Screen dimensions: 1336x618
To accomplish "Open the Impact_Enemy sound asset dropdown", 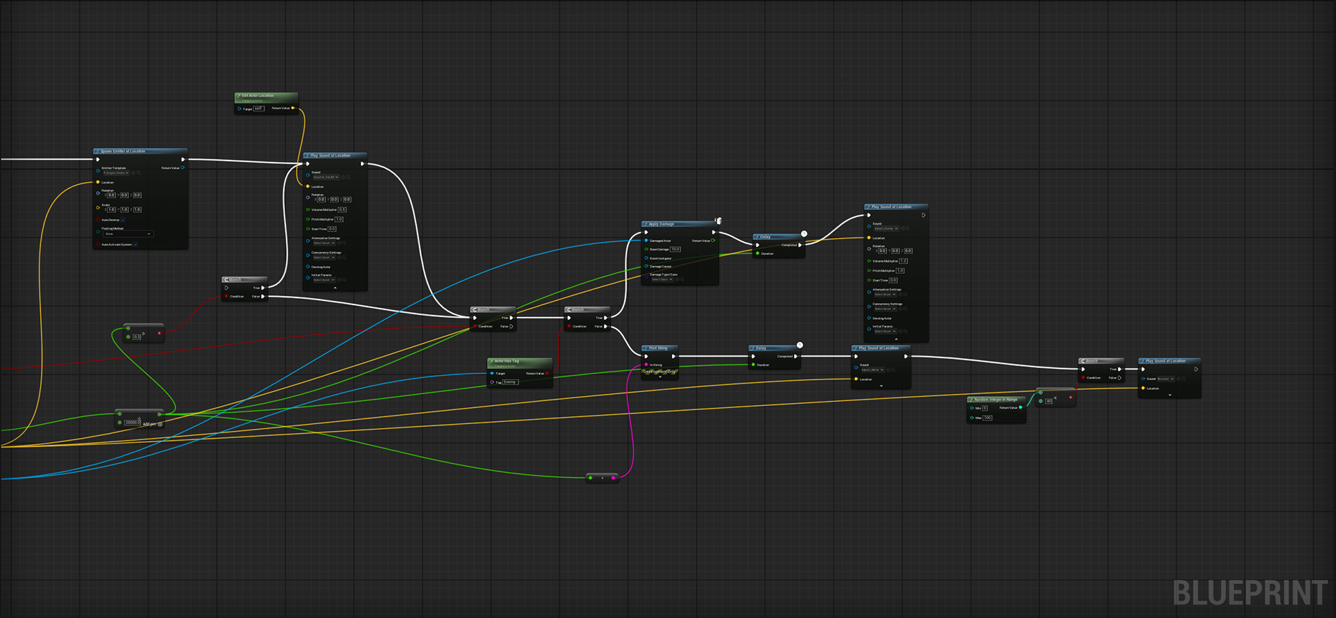I will 886,229.
